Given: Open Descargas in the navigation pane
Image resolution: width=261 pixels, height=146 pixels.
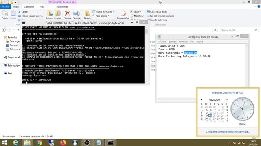Looking at the screenshot, I should [13, 41].
